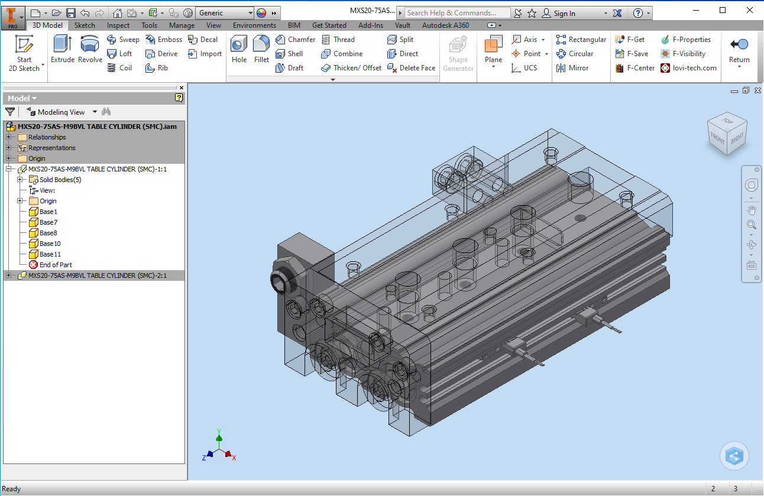764x496 pixels.
Task: Open the Generic appearance dropdown
Action: click(250, 13)
